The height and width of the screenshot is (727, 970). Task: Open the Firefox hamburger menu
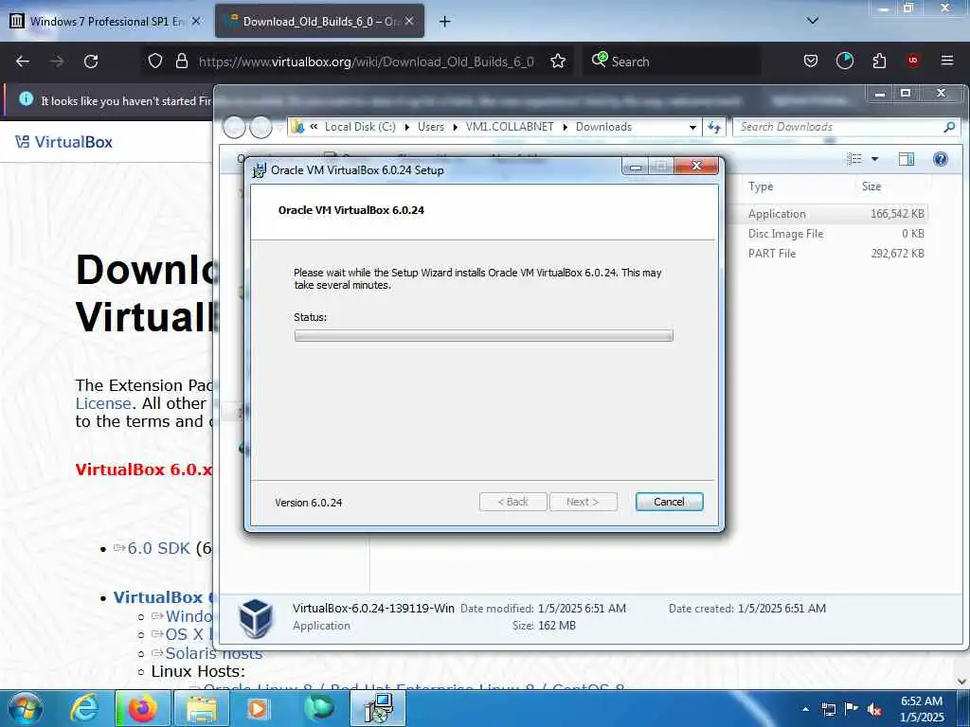[x=947, y=62]
